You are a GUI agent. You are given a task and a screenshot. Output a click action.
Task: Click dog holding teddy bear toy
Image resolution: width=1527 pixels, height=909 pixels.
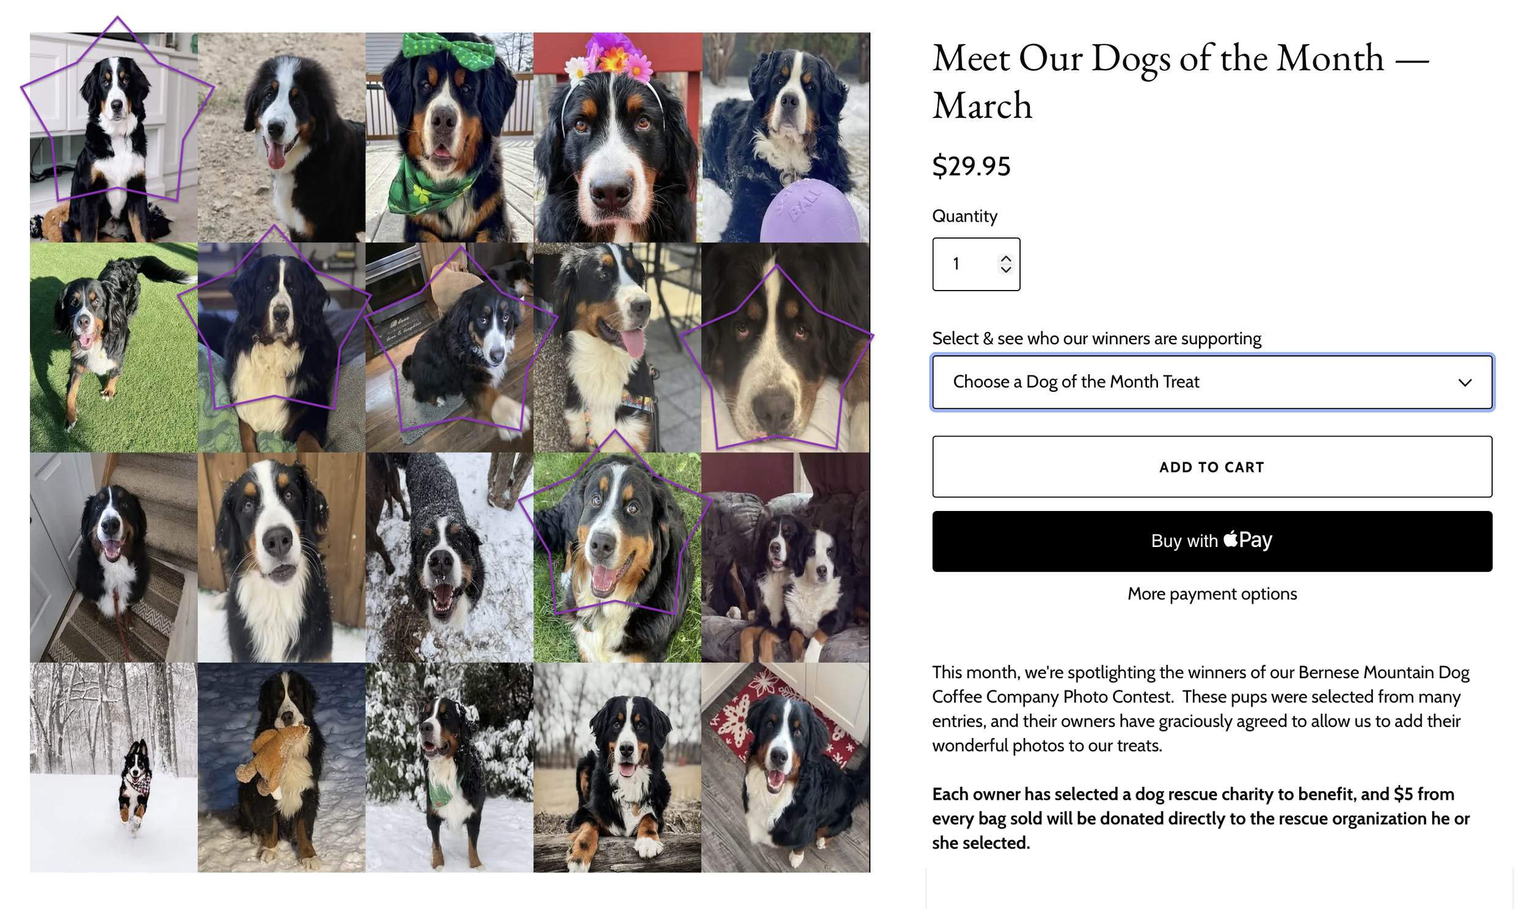281,767
